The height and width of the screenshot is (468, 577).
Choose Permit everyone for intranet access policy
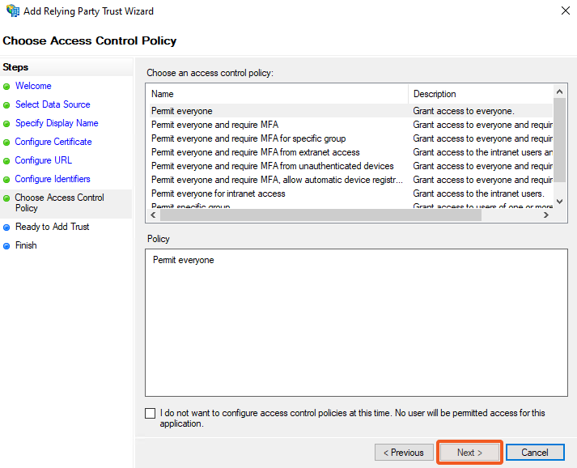pyautogui.click(x=218, y=194)
